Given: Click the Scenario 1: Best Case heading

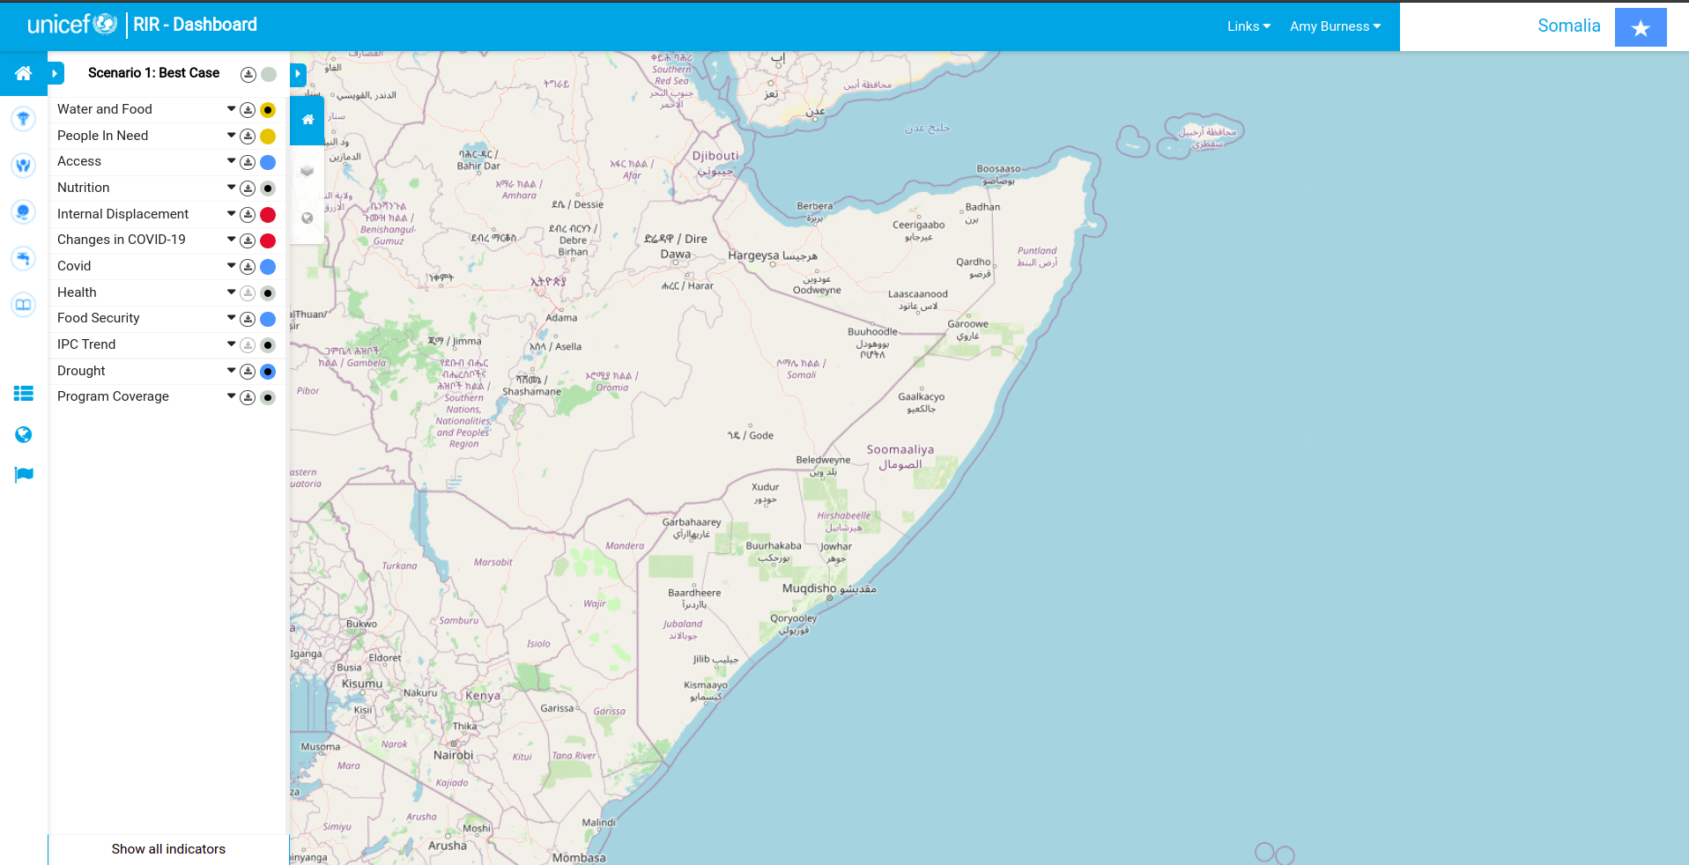Looking at the screenshot, I should point(153,73).
